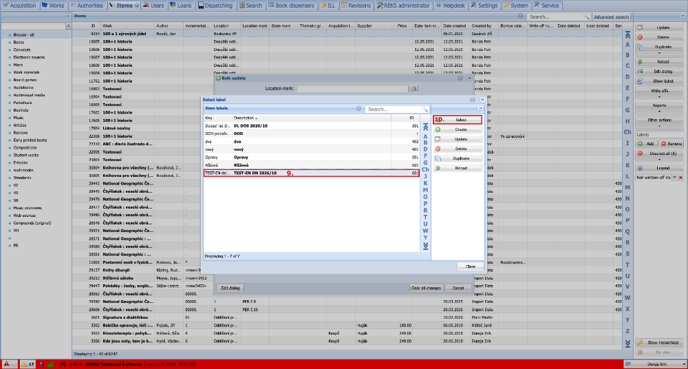Filter labels by letter T in alphabet index

pos(425,217)
